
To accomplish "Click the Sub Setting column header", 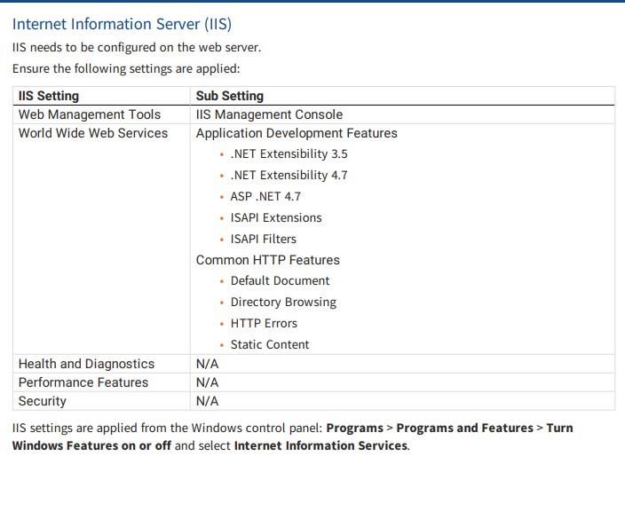I will click(x=229, y=96).
